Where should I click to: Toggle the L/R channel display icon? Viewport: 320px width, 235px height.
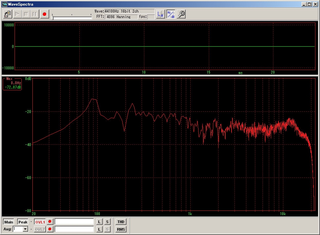point(160,14)
